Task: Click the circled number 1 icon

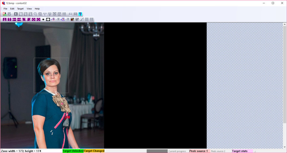Action: (54, 19)
